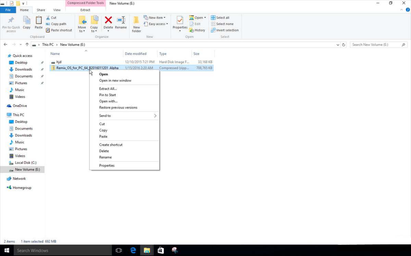The width and height of the screenshot is (411, 256).
Task: Choose Create shortcut in context menu
Action: [124, 145]
